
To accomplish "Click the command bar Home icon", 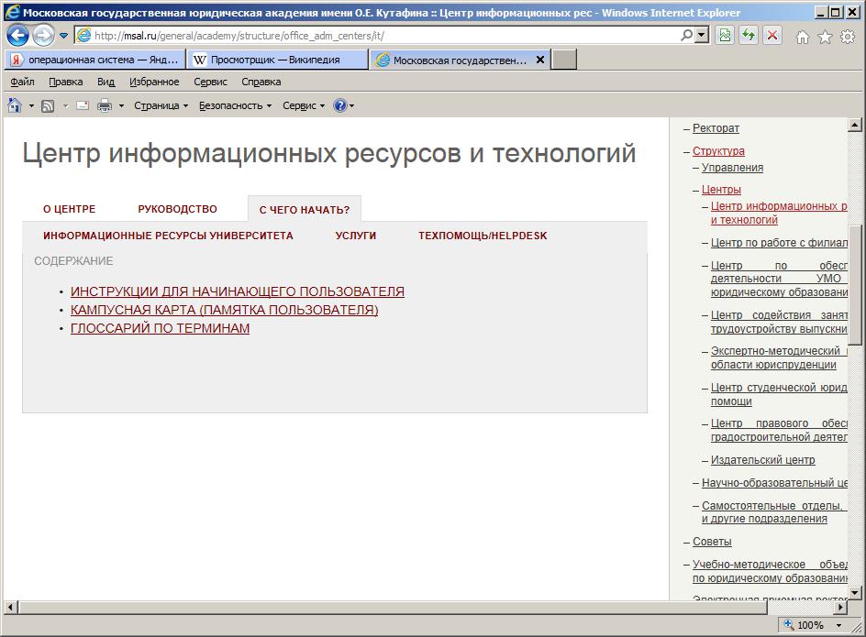I will [x=15, y=105].
